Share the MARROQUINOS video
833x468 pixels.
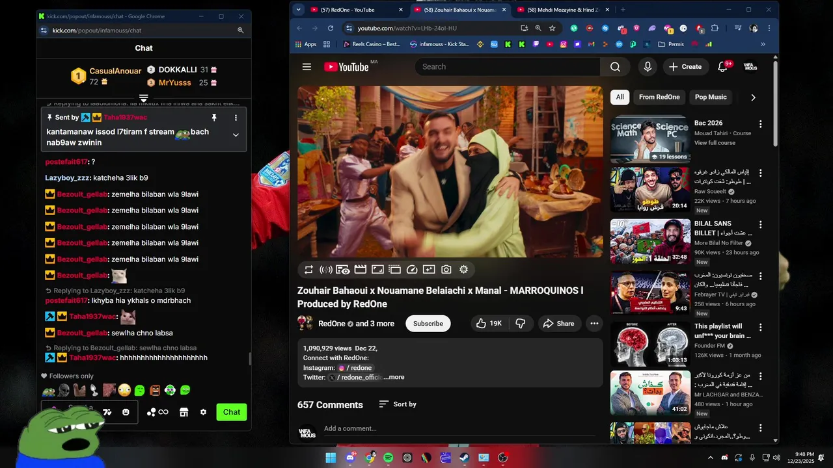tap(558, 324)
